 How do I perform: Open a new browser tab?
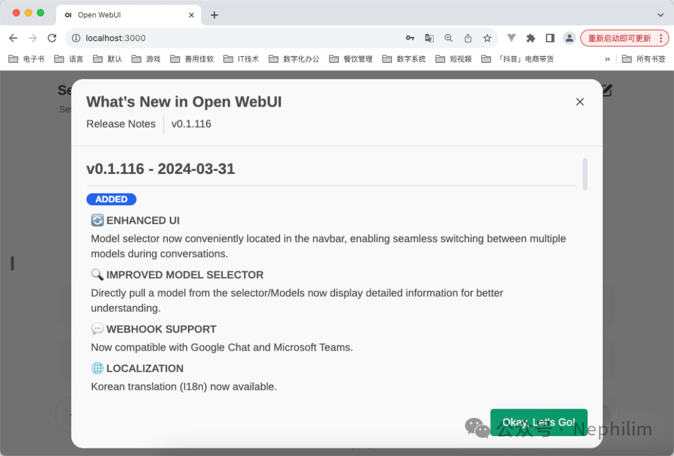[x=214, y=15]
